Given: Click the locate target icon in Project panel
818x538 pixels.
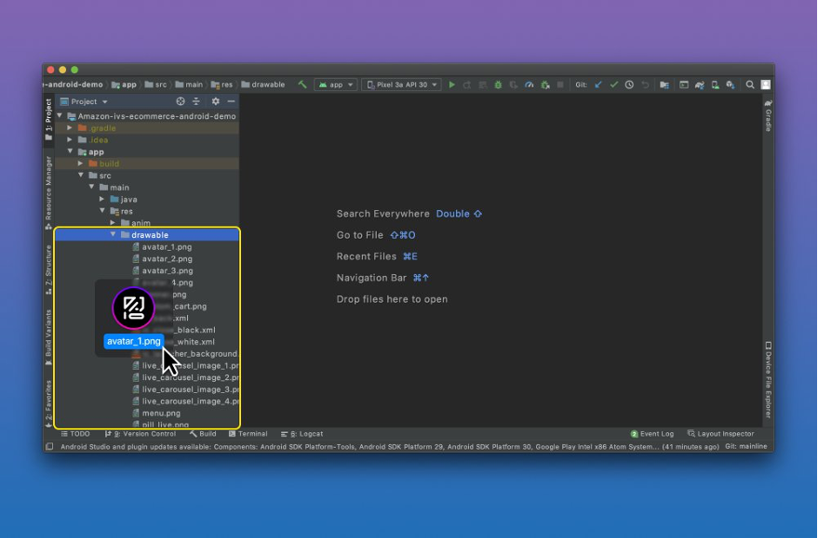Looking at the screenshot, I should pyautogui.click(x=181, y=101).
